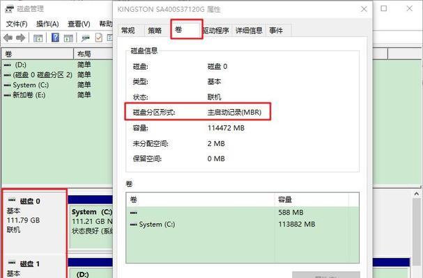This screenshot has width=423, height=278.
Task: Open the 查看(V) menu
Action: click(x=79, y=24)
